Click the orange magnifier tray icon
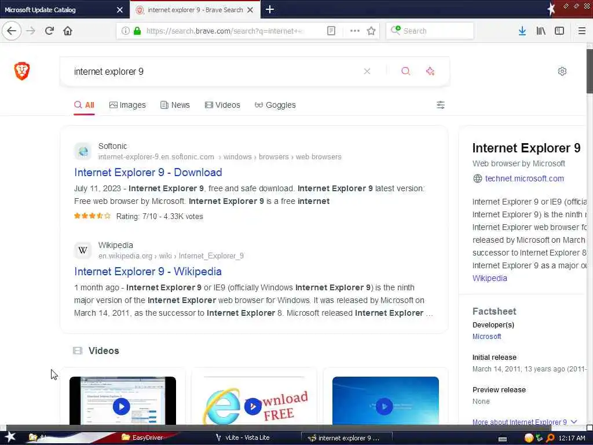This screenshot has height=445, width=593. coord(550,438)
